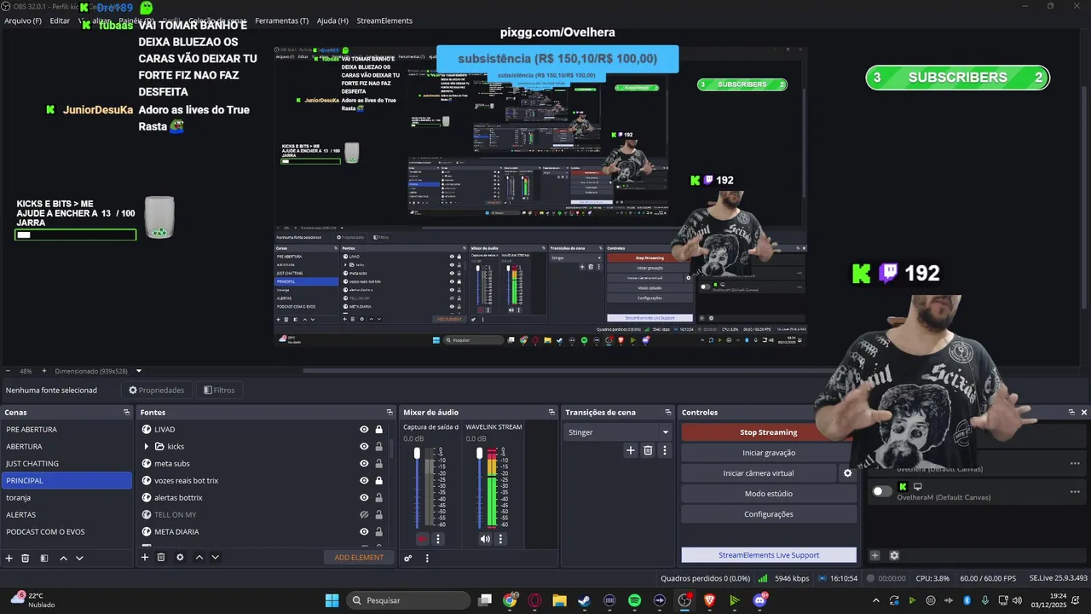Screen dimensions: 1091x614
Task: Delete selected scene with trash icon in Cenas
Action: (x=26, y=558)
